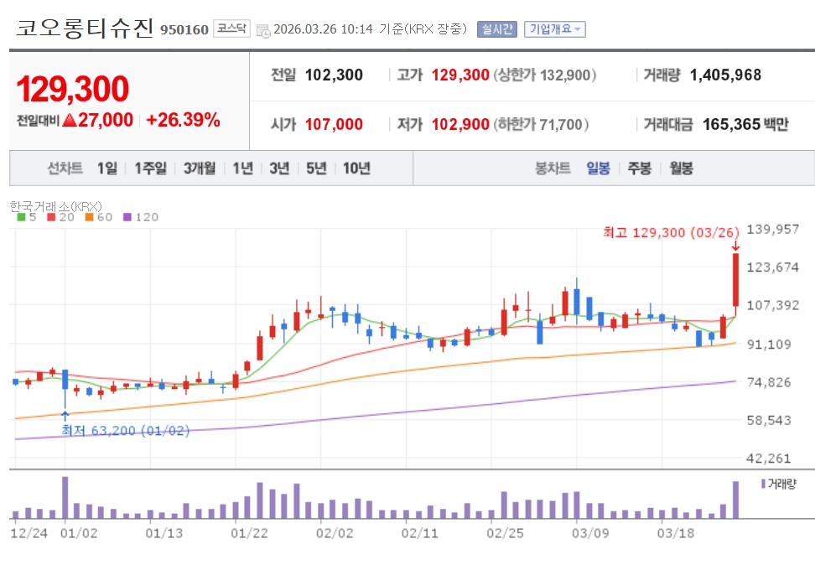The height and width of the screenshot is (570, 815).
Task: Toggle the 120-day moving average legend
Action: pos(141,217)
